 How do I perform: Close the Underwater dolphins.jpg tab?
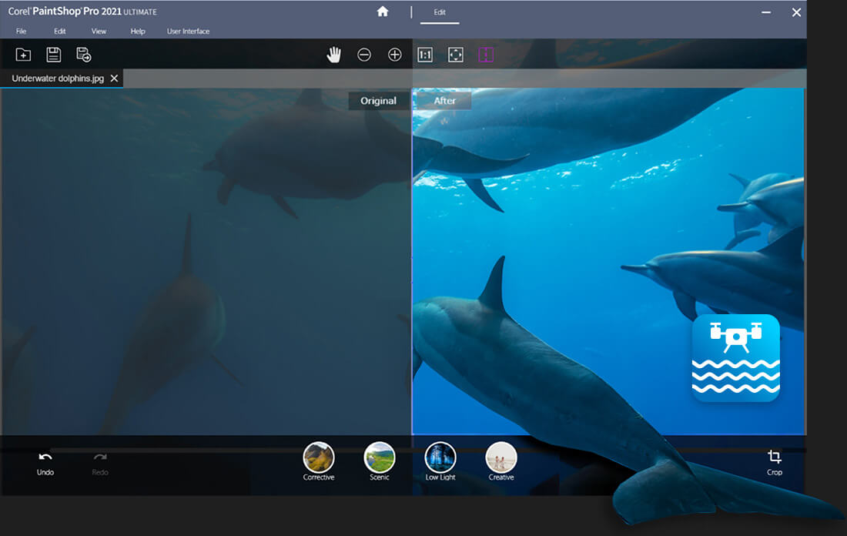click(114, 79)
